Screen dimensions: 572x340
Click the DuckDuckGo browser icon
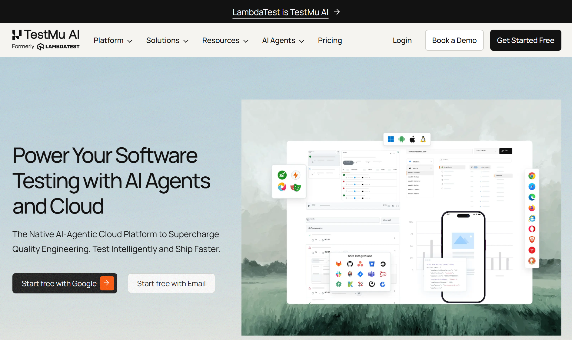tap(532, 261)
